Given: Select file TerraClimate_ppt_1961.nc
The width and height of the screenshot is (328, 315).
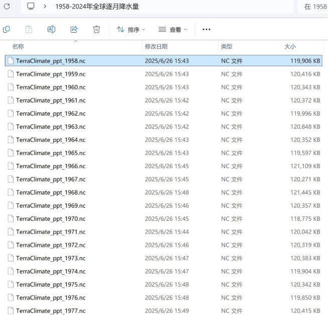Looking at the screenshot, I should click(163, 100).
